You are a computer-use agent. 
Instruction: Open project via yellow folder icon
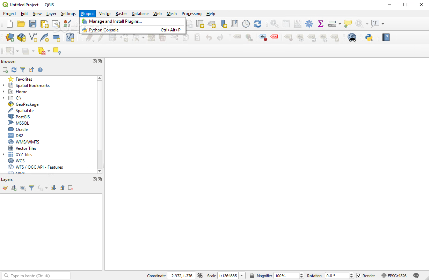click(x=21, y=24)
